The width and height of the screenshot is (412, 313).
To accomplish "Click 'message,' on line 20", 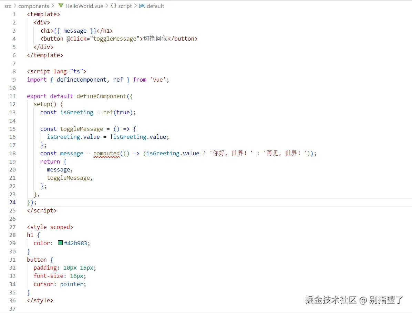I will coord(60,170).
